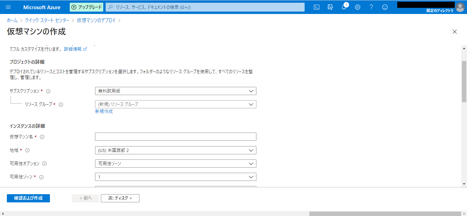Image resolution: width=467 pixels, height=216 pixels.
Task: Click the vertical scrollbar down arrow
Action: click(x=464, y=184)
